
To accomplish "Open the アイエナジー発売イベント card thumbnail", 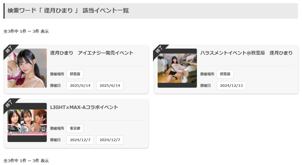I will [x=27, y=68].
